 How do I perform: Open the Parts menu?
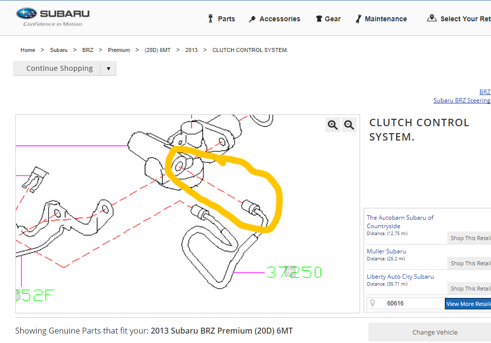(x=221, y=19)
